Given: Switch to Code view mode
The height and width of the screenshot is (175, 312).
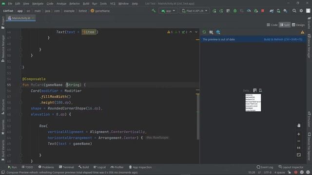Looking at the screenshot, I should tap(272, 25).
